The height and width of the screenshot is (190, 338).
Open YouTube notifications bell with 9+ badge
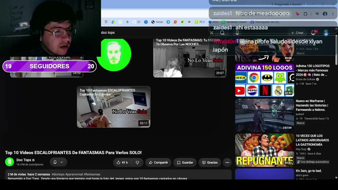pos(313,33)
